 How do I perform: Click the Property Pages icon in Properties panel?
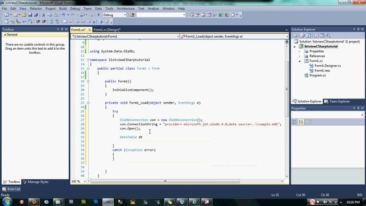click(x=308, y=122)
